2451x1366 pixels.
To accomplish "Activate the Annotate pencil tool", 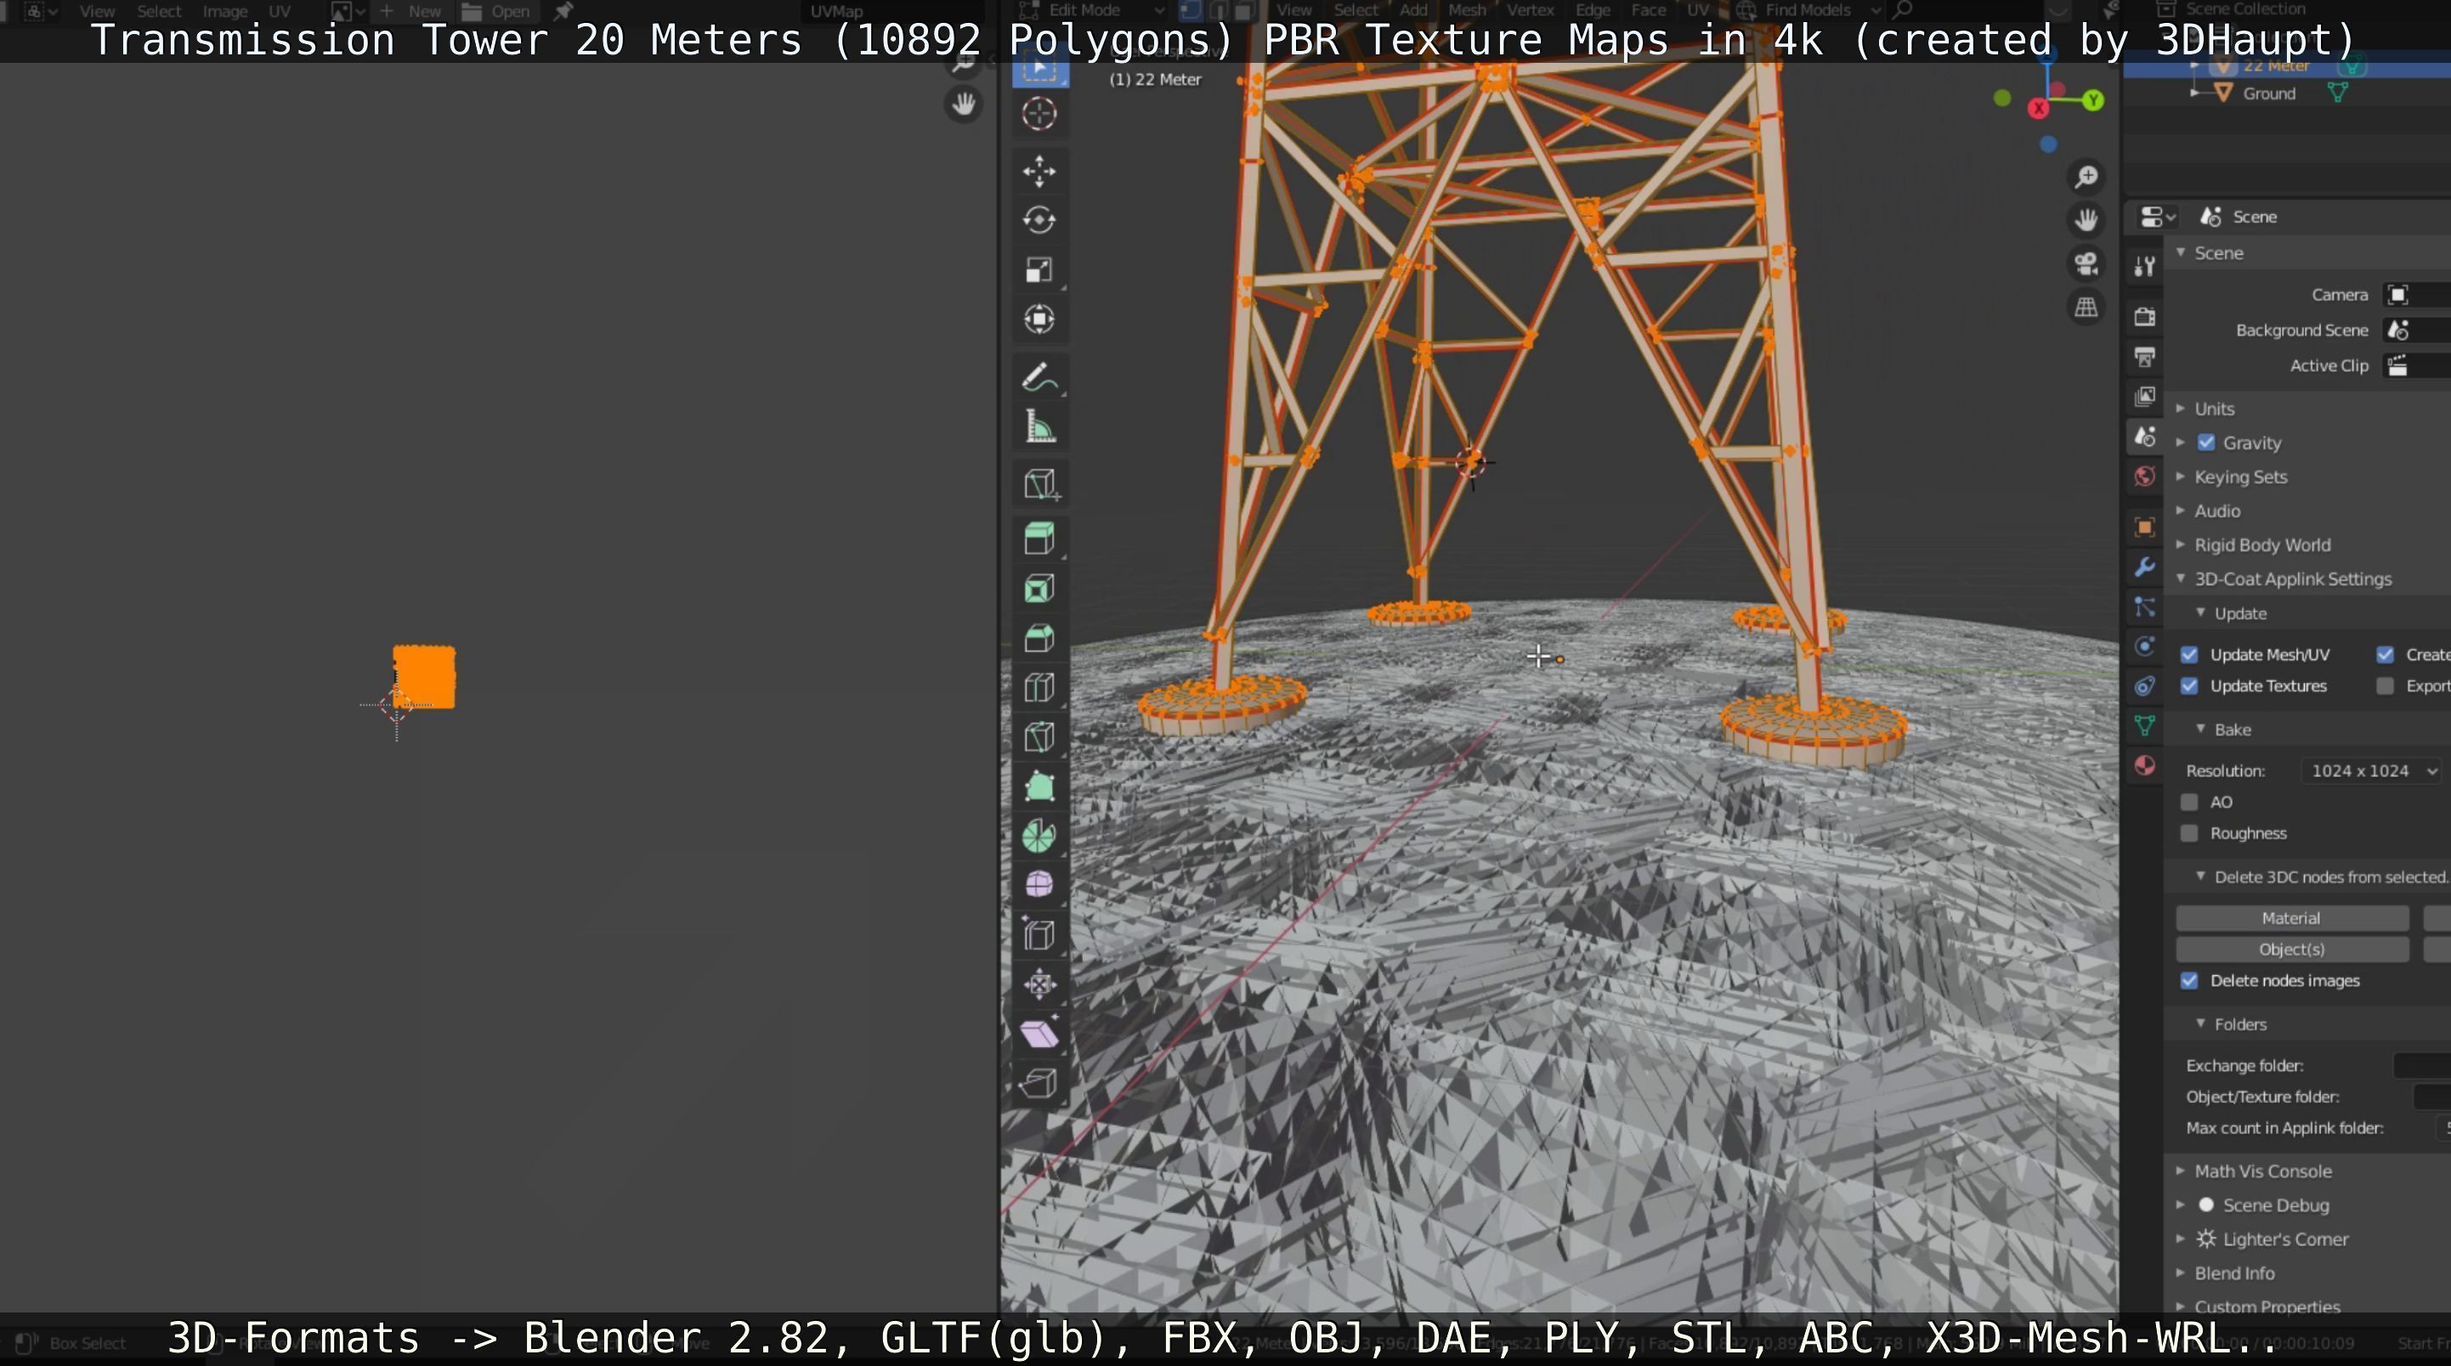I will [x=1039, y=378].
